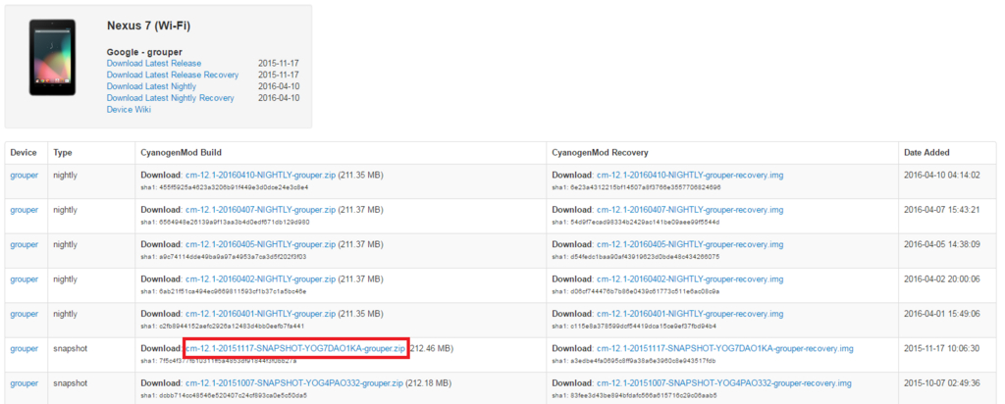The height and width of the screenshot is (404, 1005).
Task: Download cm-12.1-20160401-NIGHTLY-grouper-recovery.img
Action: 690,314
